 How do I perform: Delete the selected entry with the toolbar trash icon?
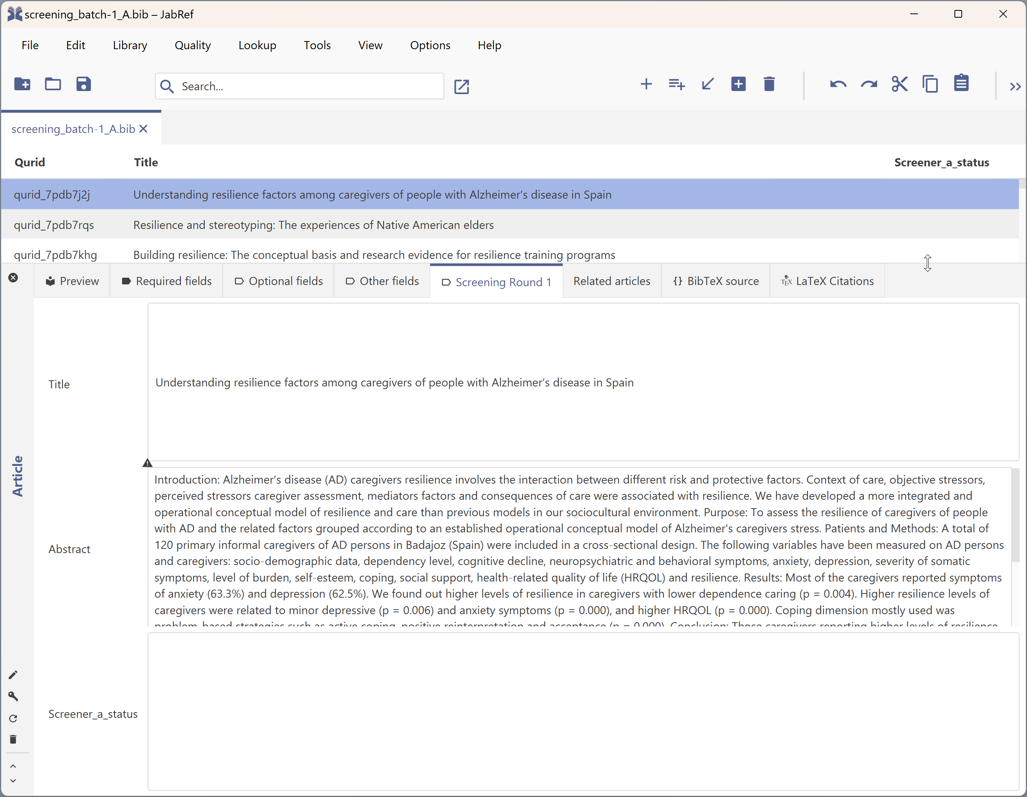click(769, 84)
